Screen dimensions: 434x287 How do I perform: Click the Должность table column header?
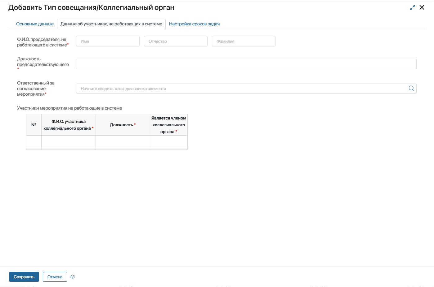tap(123, 125)
